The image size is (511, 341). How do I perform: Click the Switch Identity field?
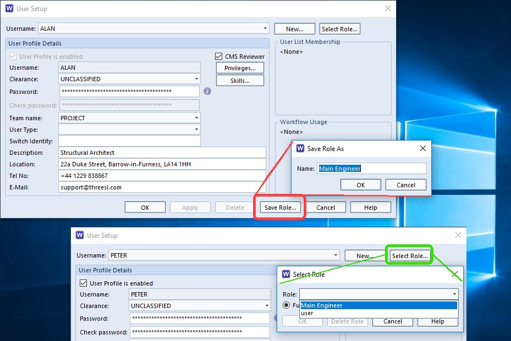[129, 141]
